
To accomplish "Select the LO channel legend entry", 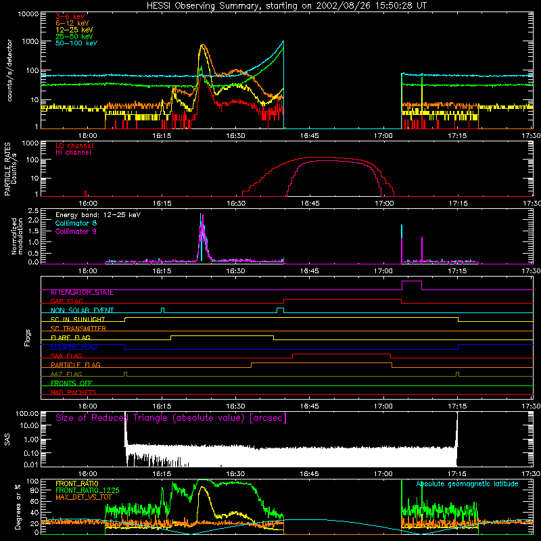I will point(74,145).
